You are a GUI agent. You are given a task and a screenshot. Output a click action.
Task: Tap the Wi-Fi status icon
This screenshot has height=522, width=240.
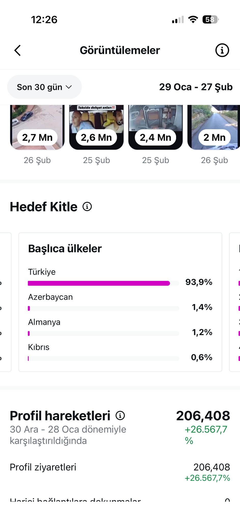point(193,20)
